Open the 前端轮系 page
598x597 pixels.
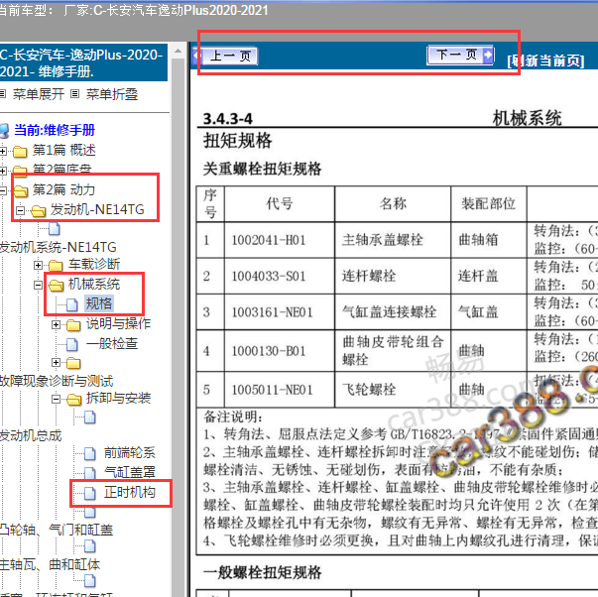(130, 453)
